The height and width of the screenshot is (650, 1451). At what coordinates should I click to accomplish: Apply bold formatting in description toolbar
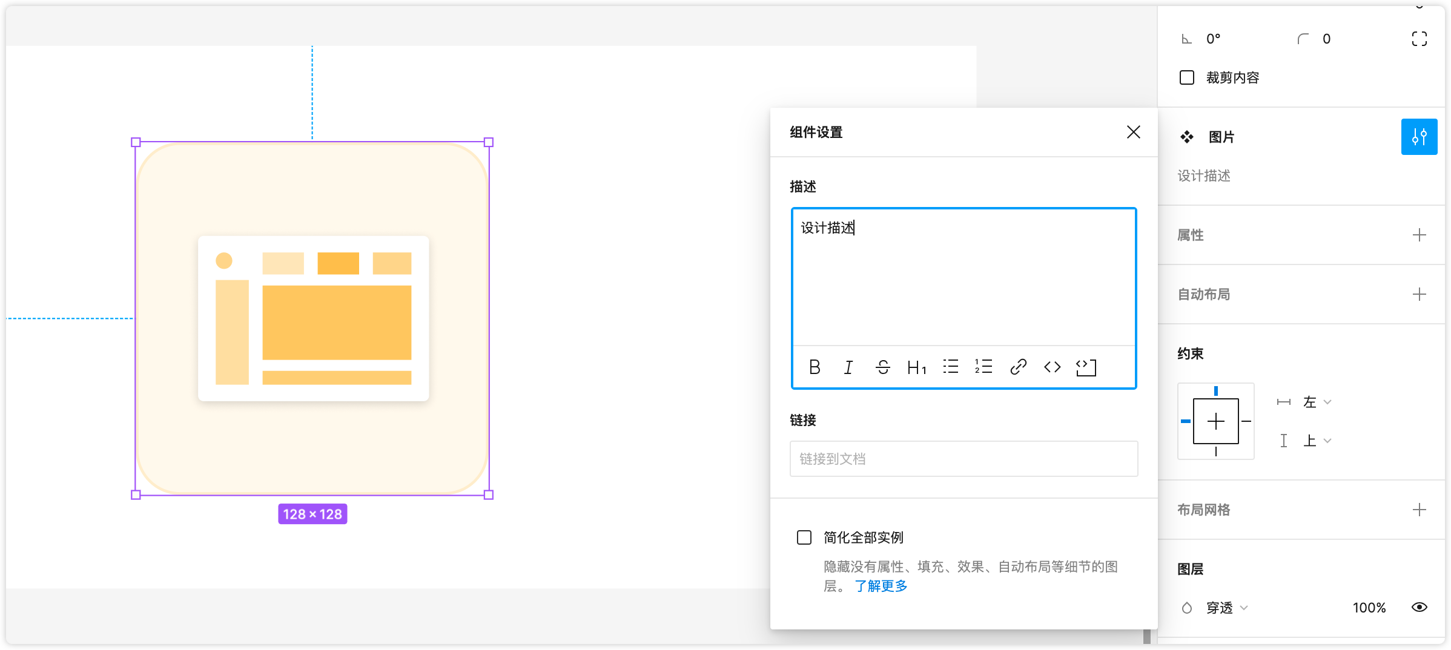point(815,367)
